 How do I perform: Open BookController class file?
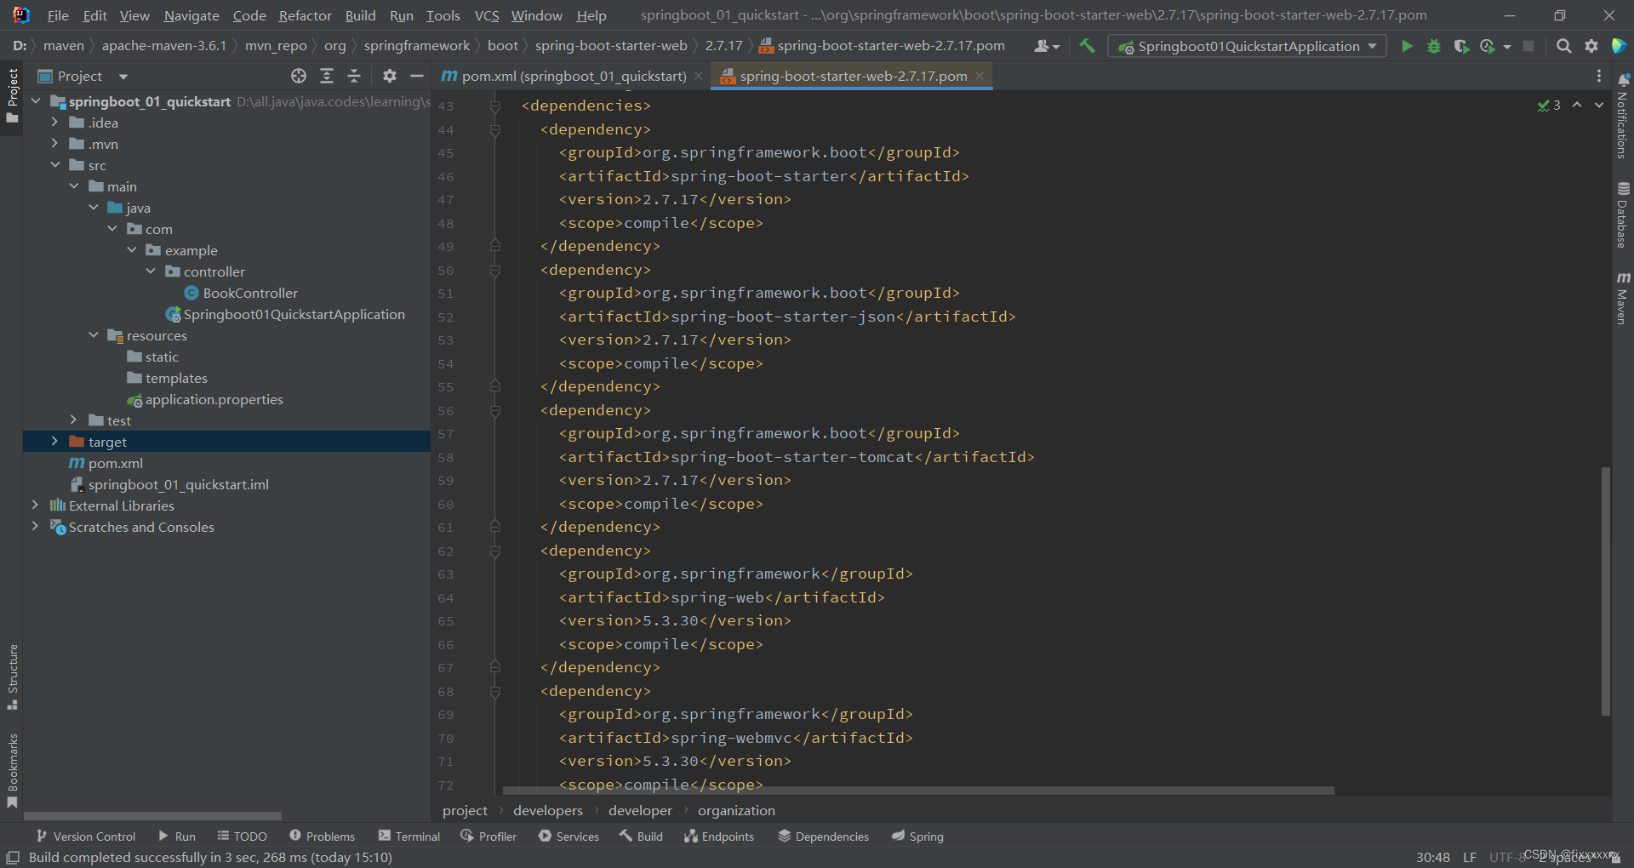250,293
